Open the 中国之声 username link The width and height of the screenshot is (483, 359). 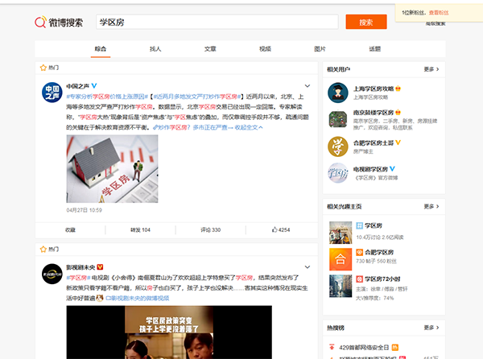pyautogui.click(x=77, y=86)
